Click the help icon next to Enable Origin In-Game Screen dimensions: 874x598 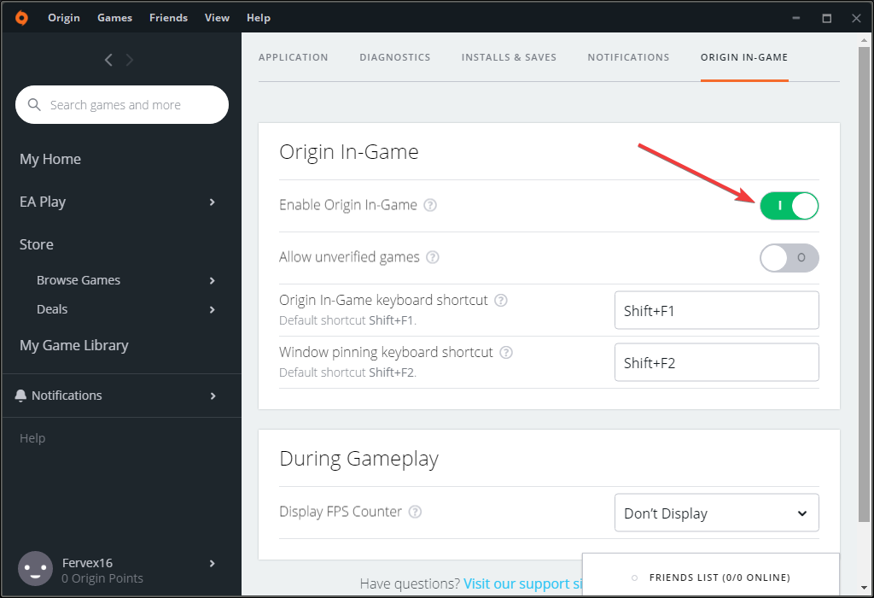pyautogui.click(x=430, y=205)
